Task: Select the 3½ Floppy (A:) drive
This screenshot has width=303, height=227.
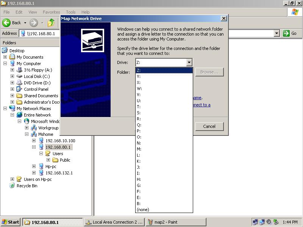Action: [x=39, y=70]
